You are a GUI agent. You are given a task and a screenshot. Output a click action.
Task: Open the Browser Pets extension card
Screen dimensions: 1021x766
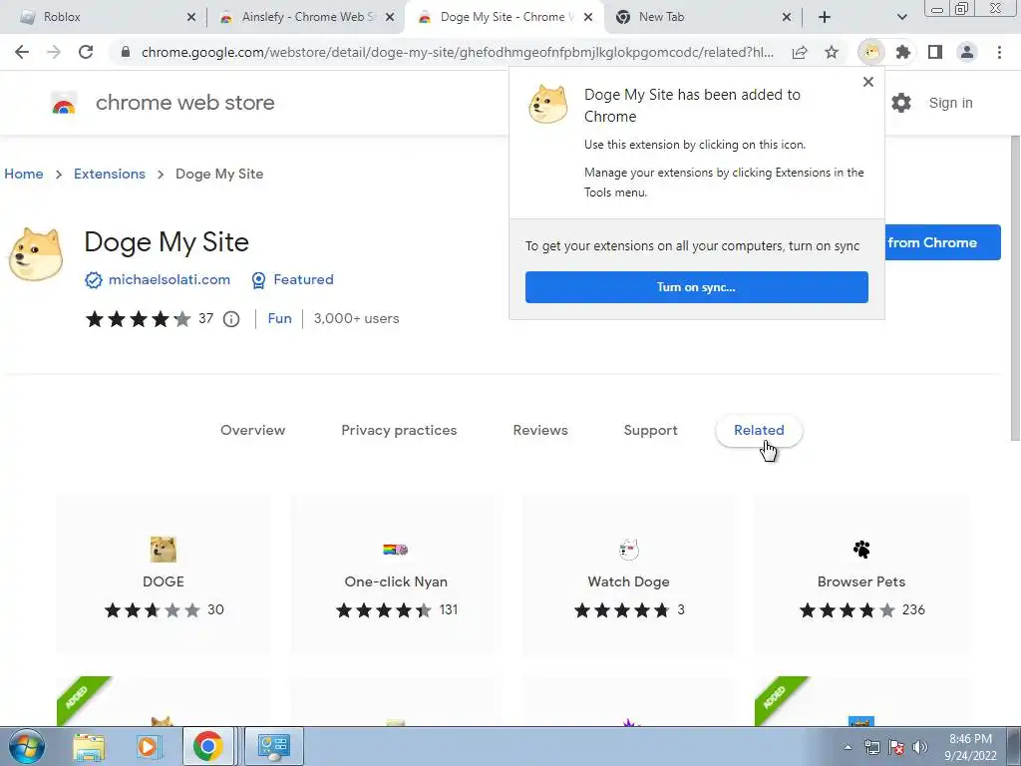click(861, 575)
